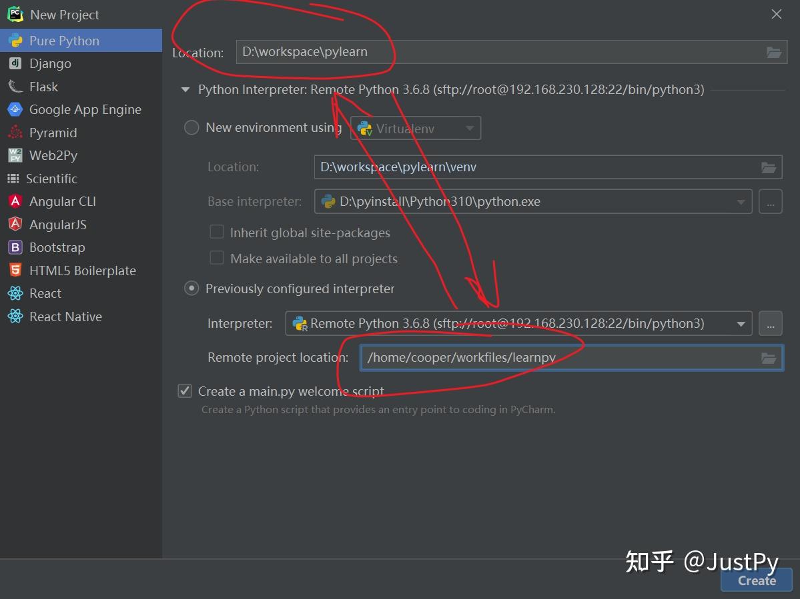Click the ellipsis button beside Interpreter
The width and height of the screenshot is (800, 599).
pos(770,323)
